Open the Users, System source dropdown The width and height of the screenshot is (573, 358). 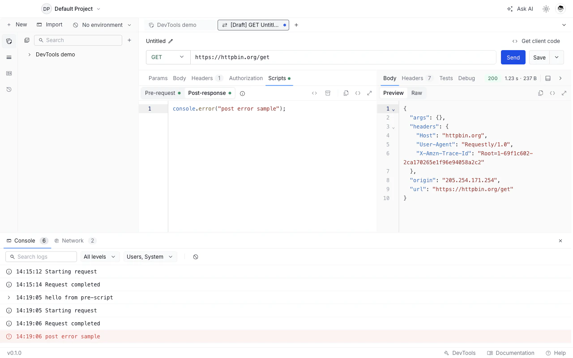tap(150, 257)
